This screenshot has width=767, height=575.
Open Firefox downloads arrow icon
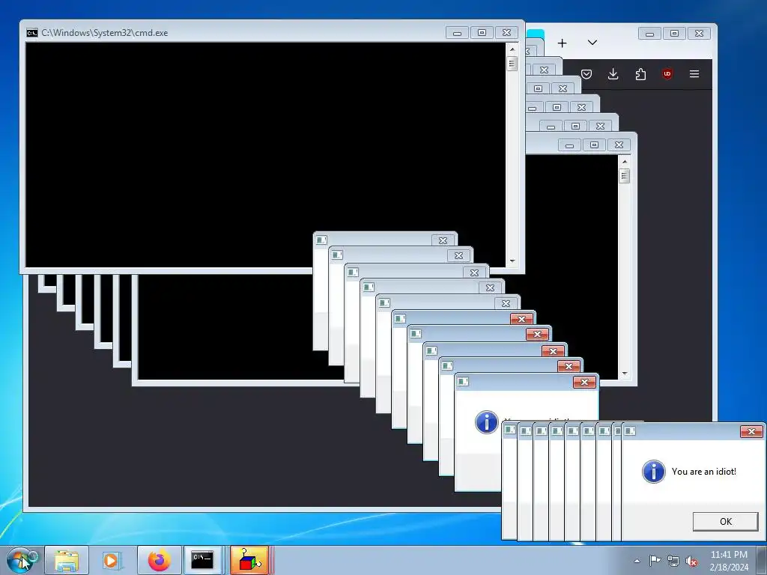pyautogui.click(x=613, y=74)
